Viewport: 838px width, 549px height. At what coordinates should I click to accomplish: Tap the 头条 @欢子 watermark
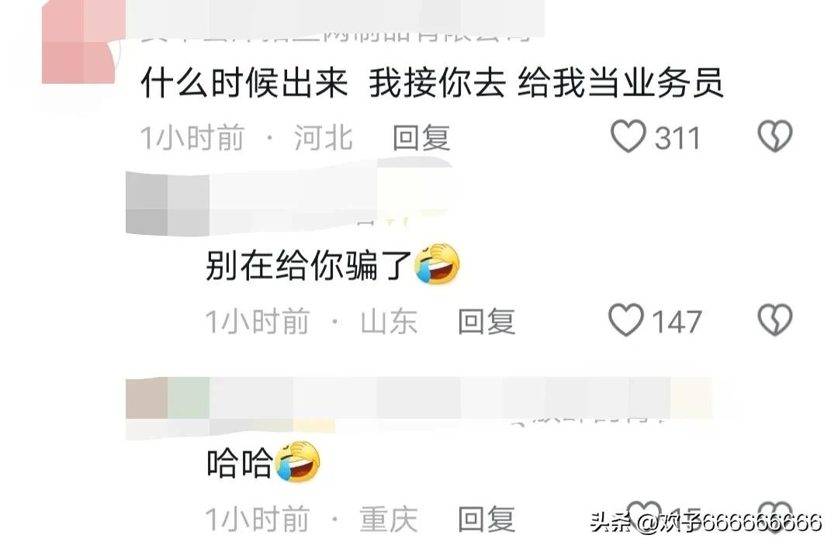tap(706, 522)
